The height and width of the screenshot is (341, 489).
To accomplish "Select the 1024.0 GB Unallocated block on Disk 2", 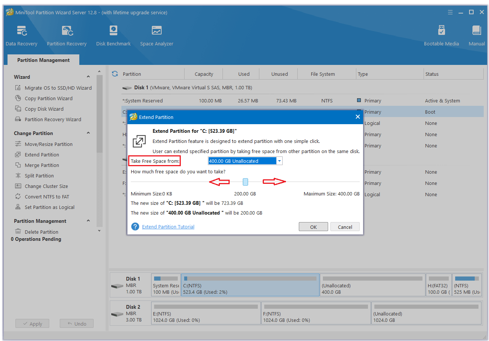I will [426, 313].
